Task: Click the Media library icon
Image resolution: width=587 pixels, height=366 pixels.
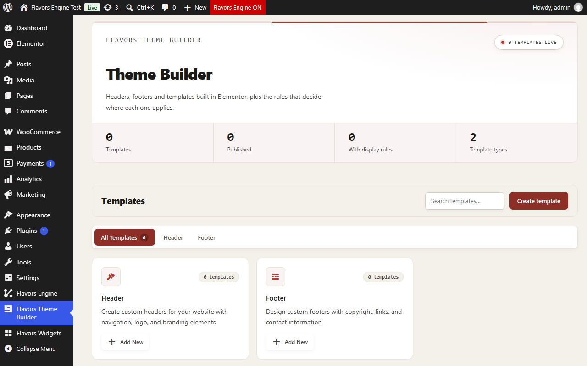Action: (8, 80)
